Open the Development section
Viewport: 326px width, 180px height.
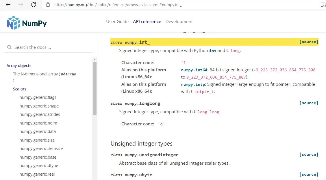179,21
